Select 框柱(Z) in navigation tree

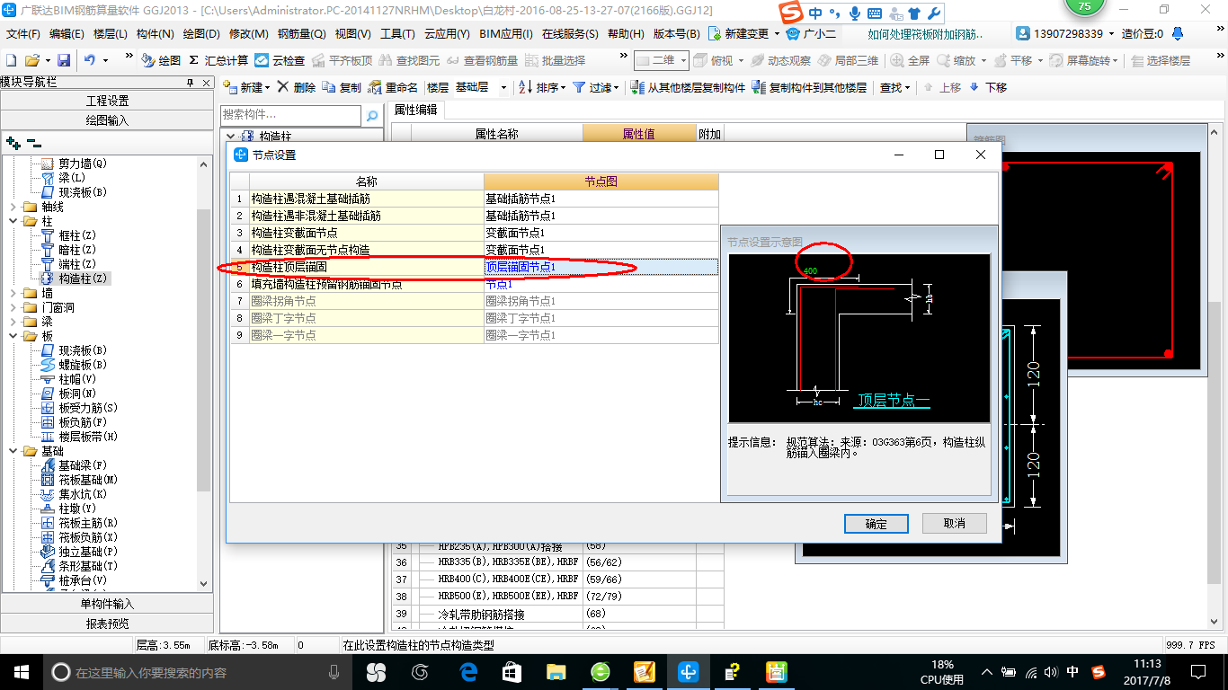(76, 235)
